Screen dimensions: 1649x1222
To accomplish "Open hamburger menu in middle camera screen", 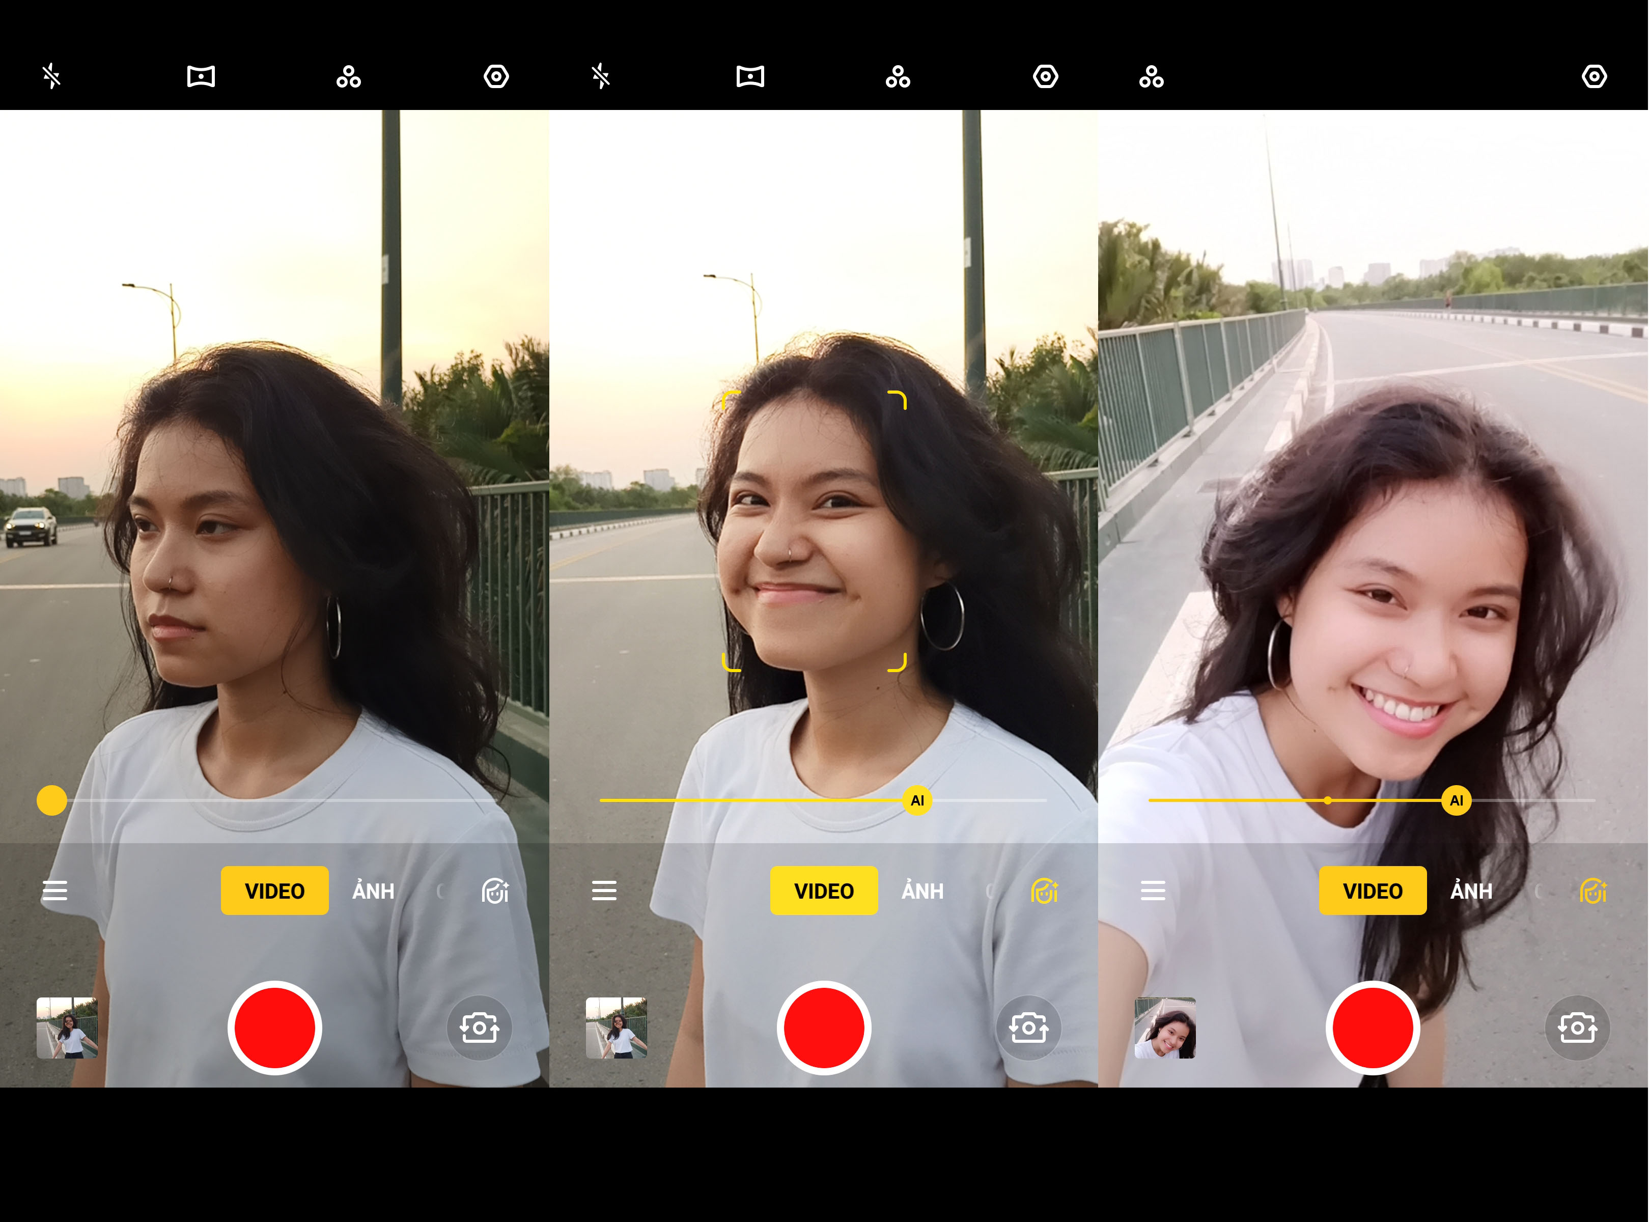I will 604,891.
